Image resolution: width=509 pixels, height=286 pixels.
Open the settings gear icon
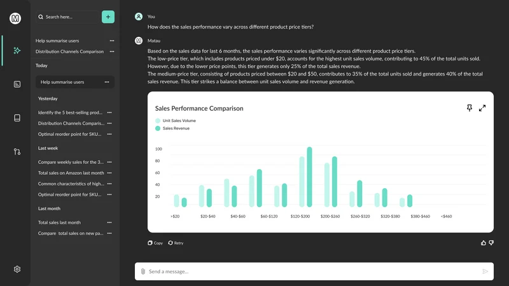pyautogui.click(x=17, y=269)
